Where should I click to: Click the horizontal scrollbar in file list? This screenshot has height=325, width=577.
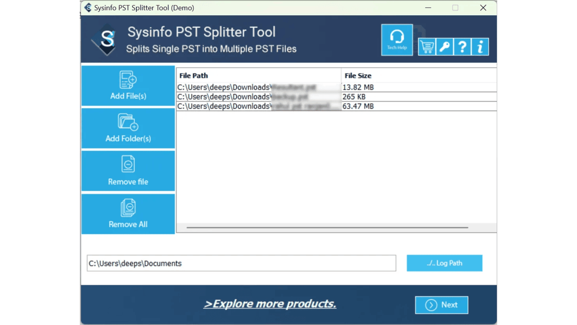(327, 227)
